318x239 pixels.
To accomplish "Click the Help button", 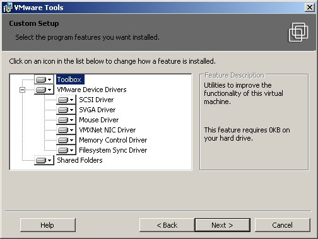I will pos(48,225).
